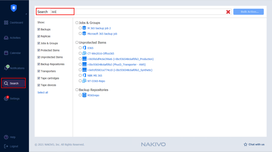
Task: Toggle the Tape cartridges filter checkbox
Action: coord(39,78)
